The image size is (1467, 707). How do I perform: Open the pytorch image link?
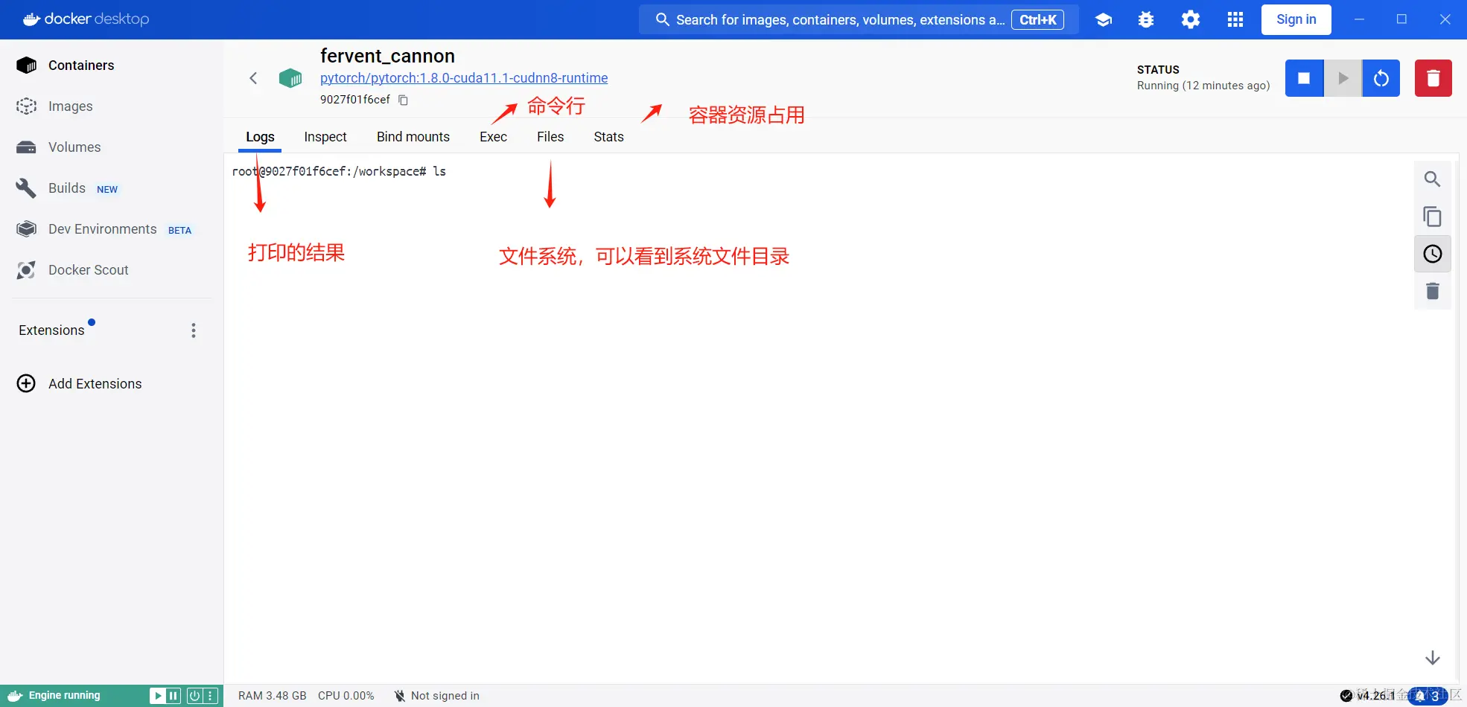point(464,78)
